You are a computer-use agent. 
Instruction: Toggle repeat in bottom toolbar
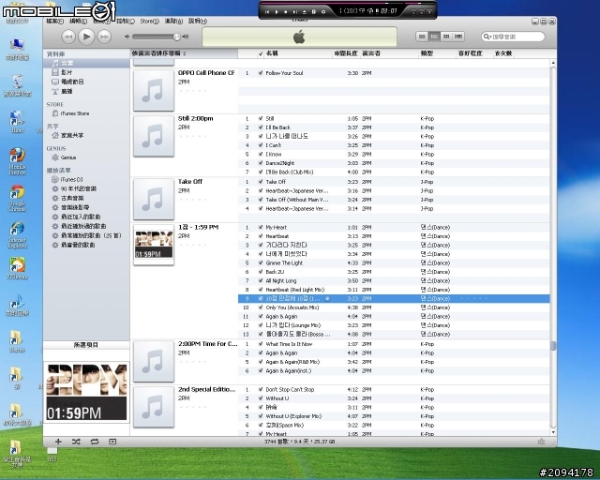[95, 442]
